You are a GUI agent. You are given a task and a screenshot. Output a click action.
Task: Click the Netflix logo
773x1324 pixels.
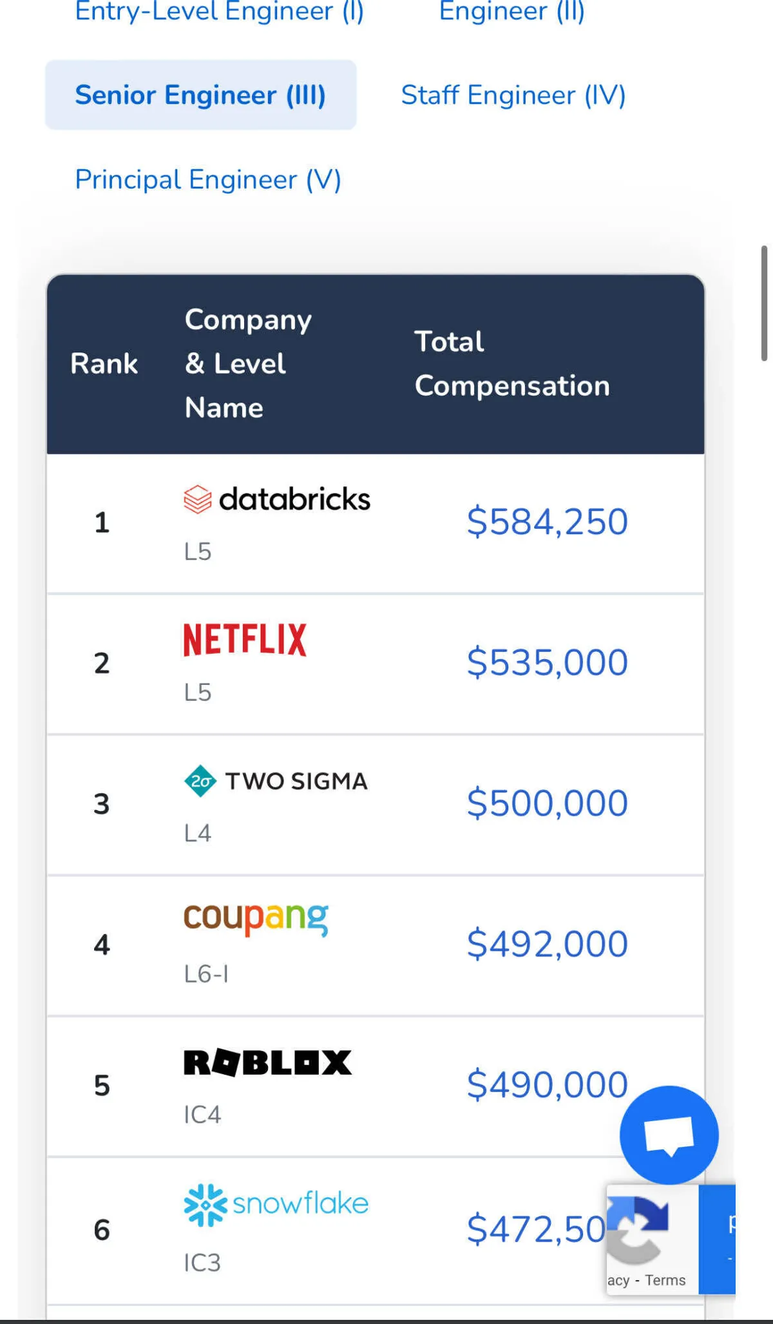click(x=245, y=640)
